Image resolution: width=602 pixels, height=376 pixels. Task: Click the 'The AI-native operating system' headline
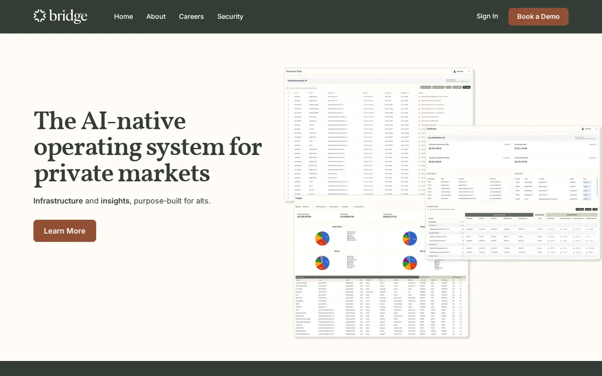(x=148, y=146)
